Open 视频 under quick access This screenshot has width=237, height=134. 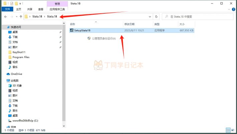click(x=15, y=62)
